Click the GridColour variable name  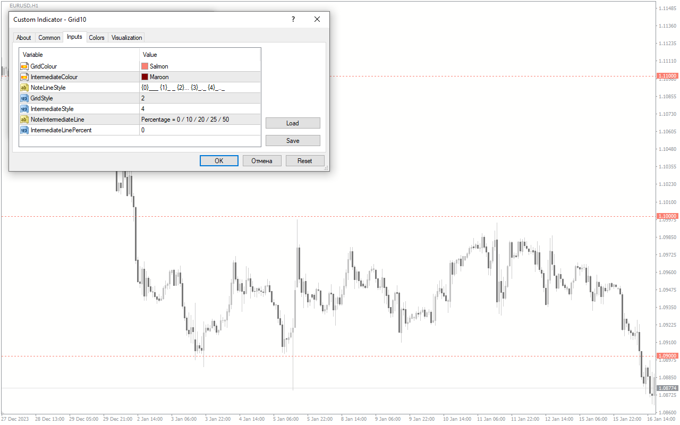44,66
